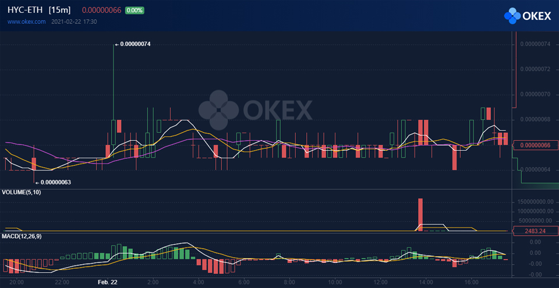Click the 0.00000072 price axis label
The width and height of the screenshot is (559, 288).
click(x=536, y=69)
